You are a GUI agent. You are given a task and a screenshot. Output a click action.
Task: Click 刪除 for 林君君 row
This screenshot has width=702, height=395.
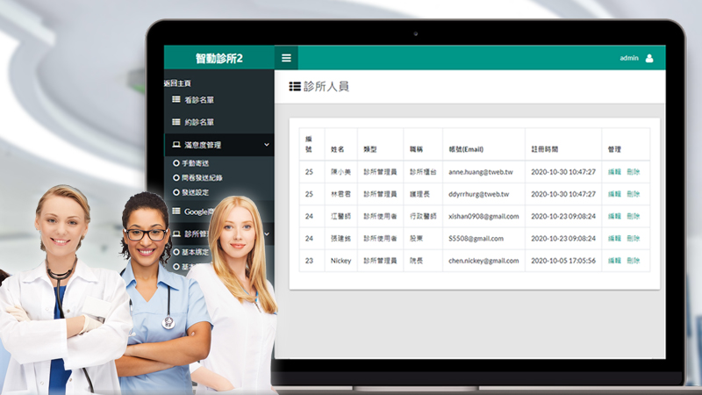pos(634,194)
